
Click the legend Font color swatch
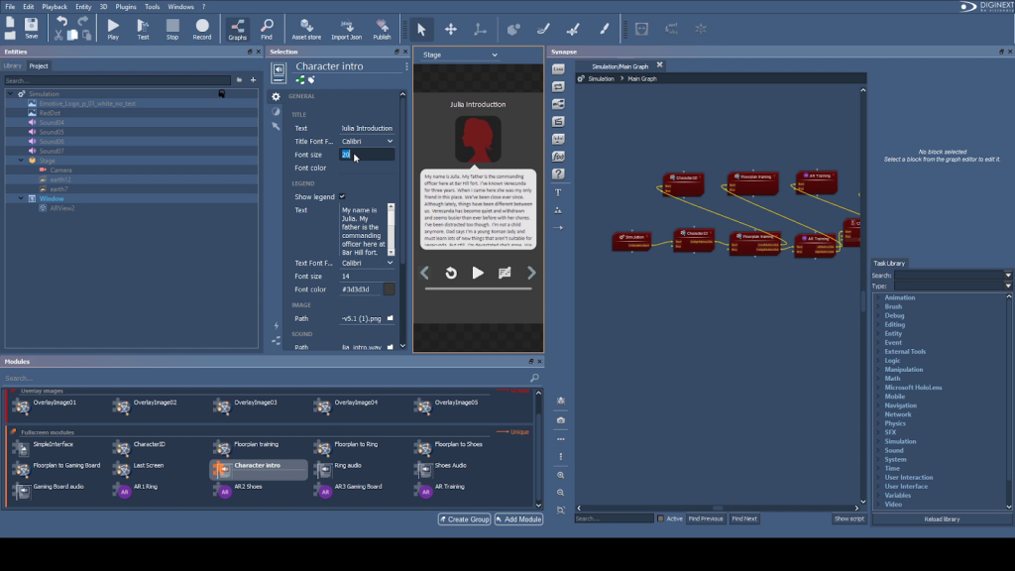pos(389,289)
